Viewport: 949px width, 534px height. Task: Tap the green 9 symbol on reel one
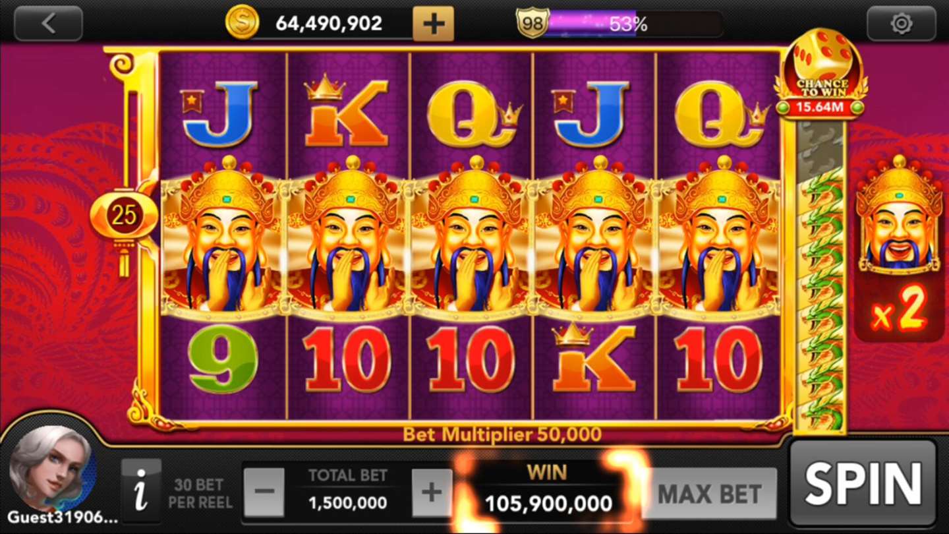pyautogui.click(x=223, y=360)
